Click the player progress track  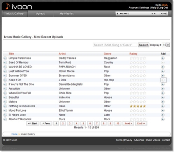tap(140, 14)
